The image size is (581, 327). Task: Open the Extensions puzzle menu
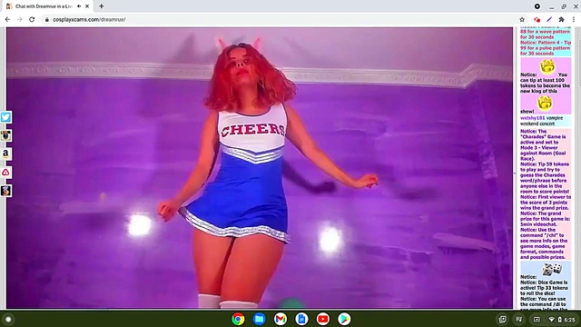561,19
